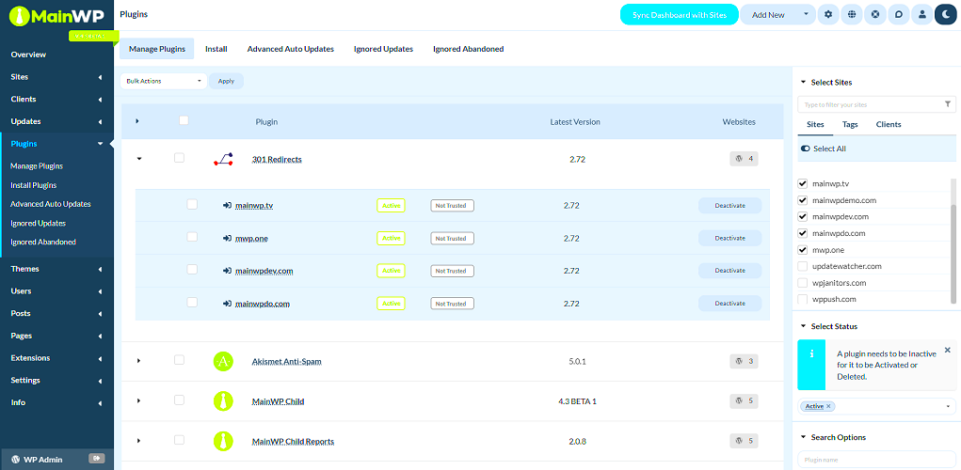Click the filter funnel icon in site search

pos(948,104)
